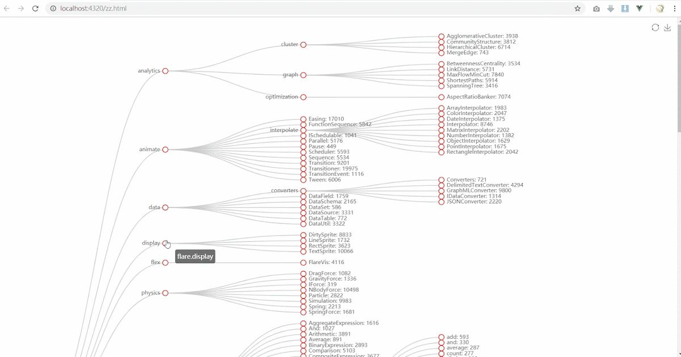
Task: Click the Chrome profile avatar
Action: tap(659, 8)
